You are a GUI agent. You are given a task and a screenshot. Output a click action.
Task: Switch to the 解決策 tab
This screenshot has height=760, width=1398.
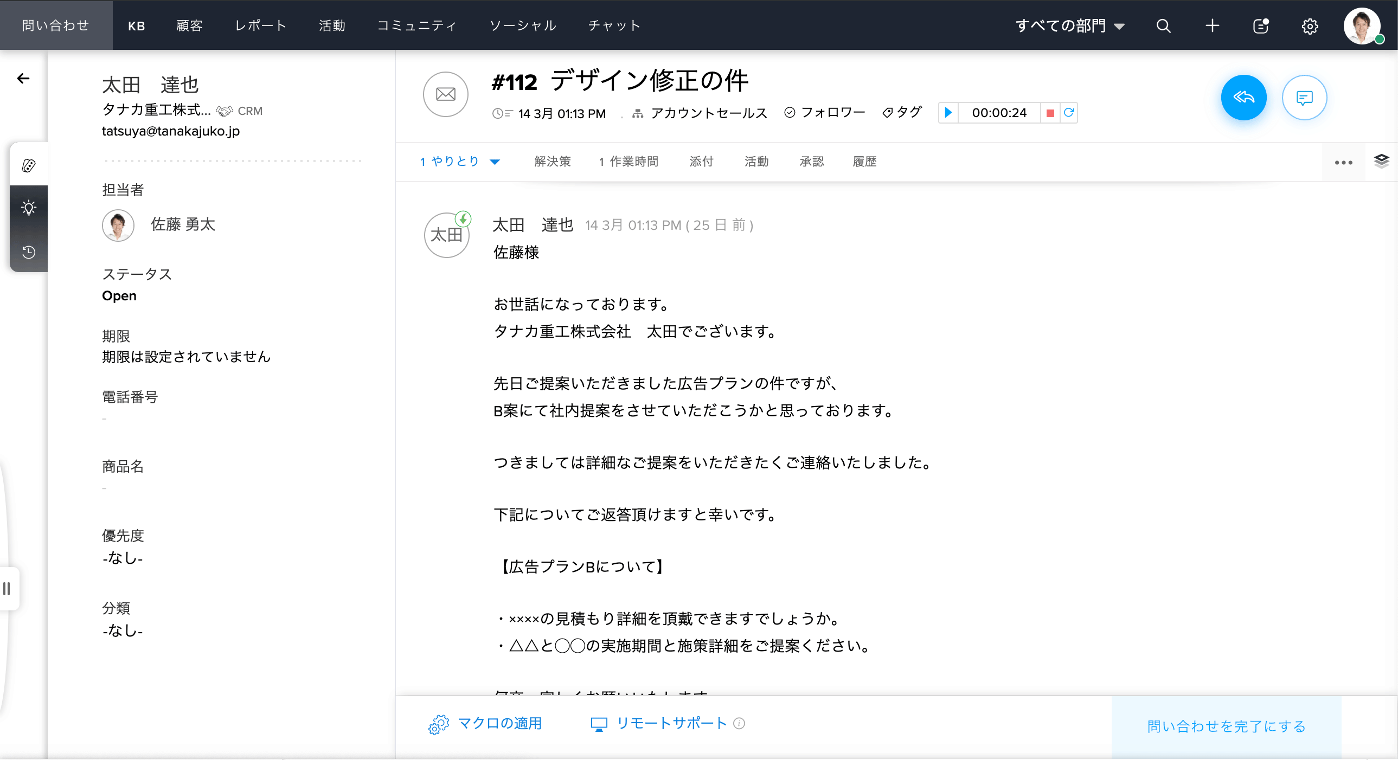(x=553, y=162)
